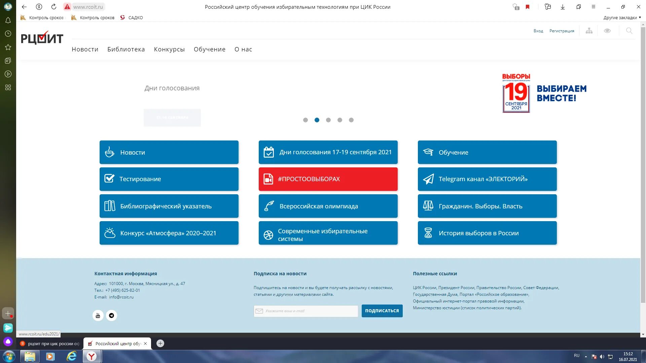Select the fourth carousel dot
Image resolution: width=646 pixels, height=363 pixels.
(x=340, y=120)
